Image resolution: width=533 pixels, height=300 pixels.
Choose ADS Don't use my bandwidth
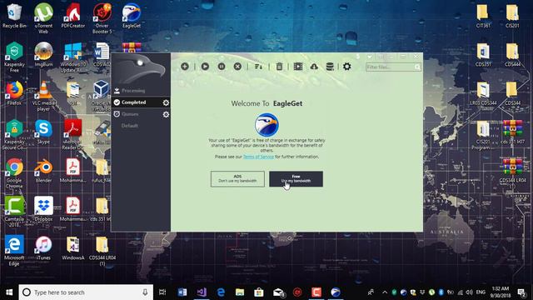coord(237,179)
